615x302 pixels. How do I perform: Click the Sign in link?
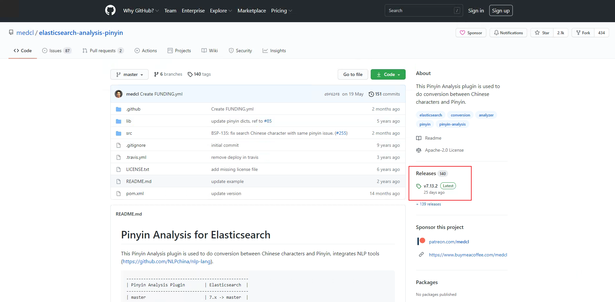pyautogui.click(x=476, y=10)
